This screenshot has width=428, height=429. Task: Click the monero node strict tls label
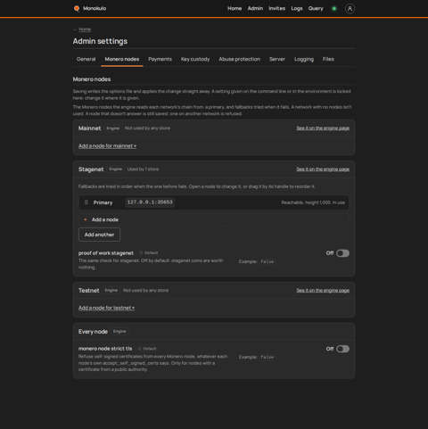click(x=105, y=349)
